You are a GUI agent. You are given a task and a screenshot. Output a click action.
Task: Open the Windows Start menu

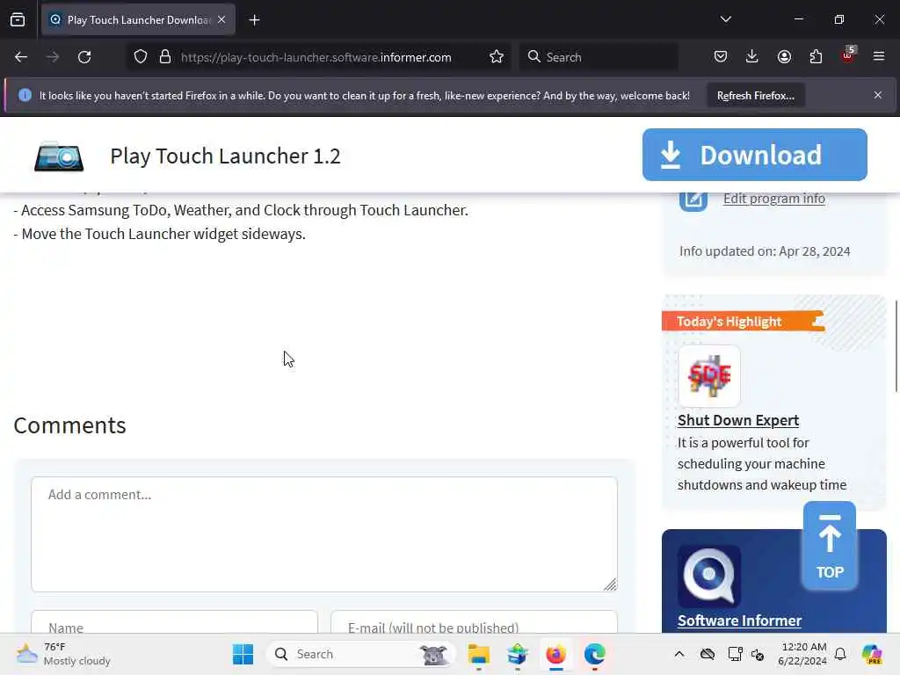tap(243, 654)
